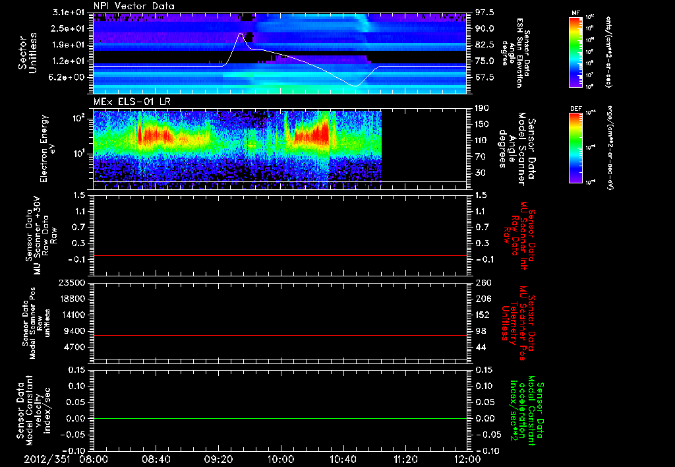This screenshot has width=675, height=467.
Task: Click the 'MU Scanner +30V Raw Data' axis title
Action: (x=41, y=235)
